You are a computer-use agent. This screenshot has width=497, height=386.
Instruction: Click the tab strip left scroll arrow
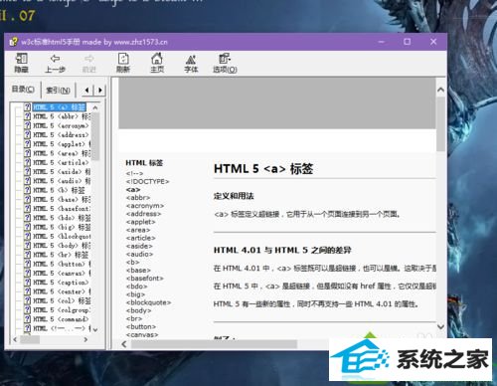click(86, 90)
